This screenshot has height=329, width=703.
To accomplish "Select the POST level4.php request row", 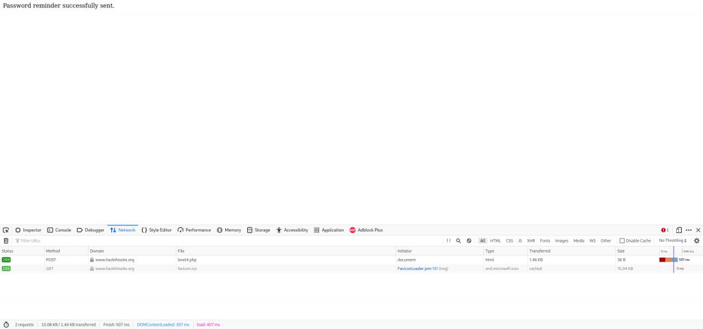I will [206, 260].
